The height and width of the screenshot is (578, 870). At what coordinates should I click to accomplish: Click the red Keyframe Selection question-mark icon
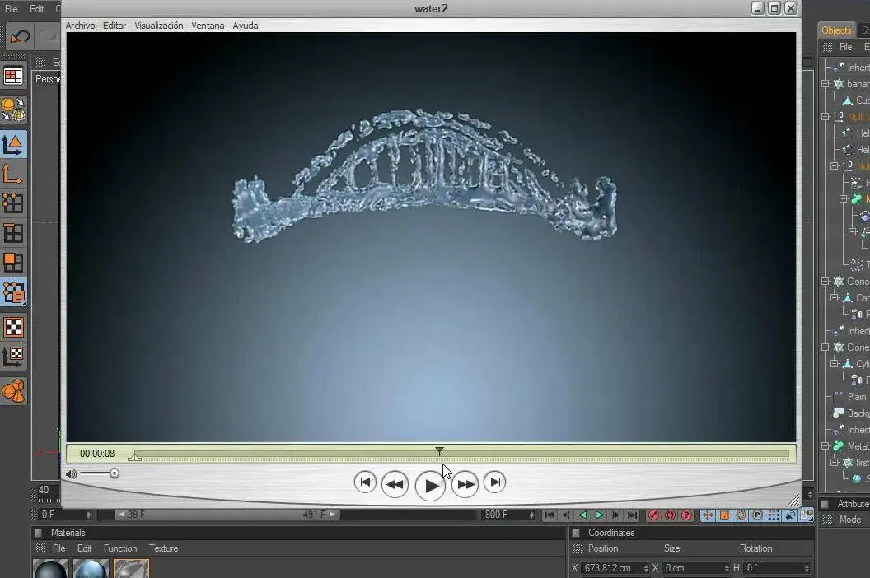686,515
